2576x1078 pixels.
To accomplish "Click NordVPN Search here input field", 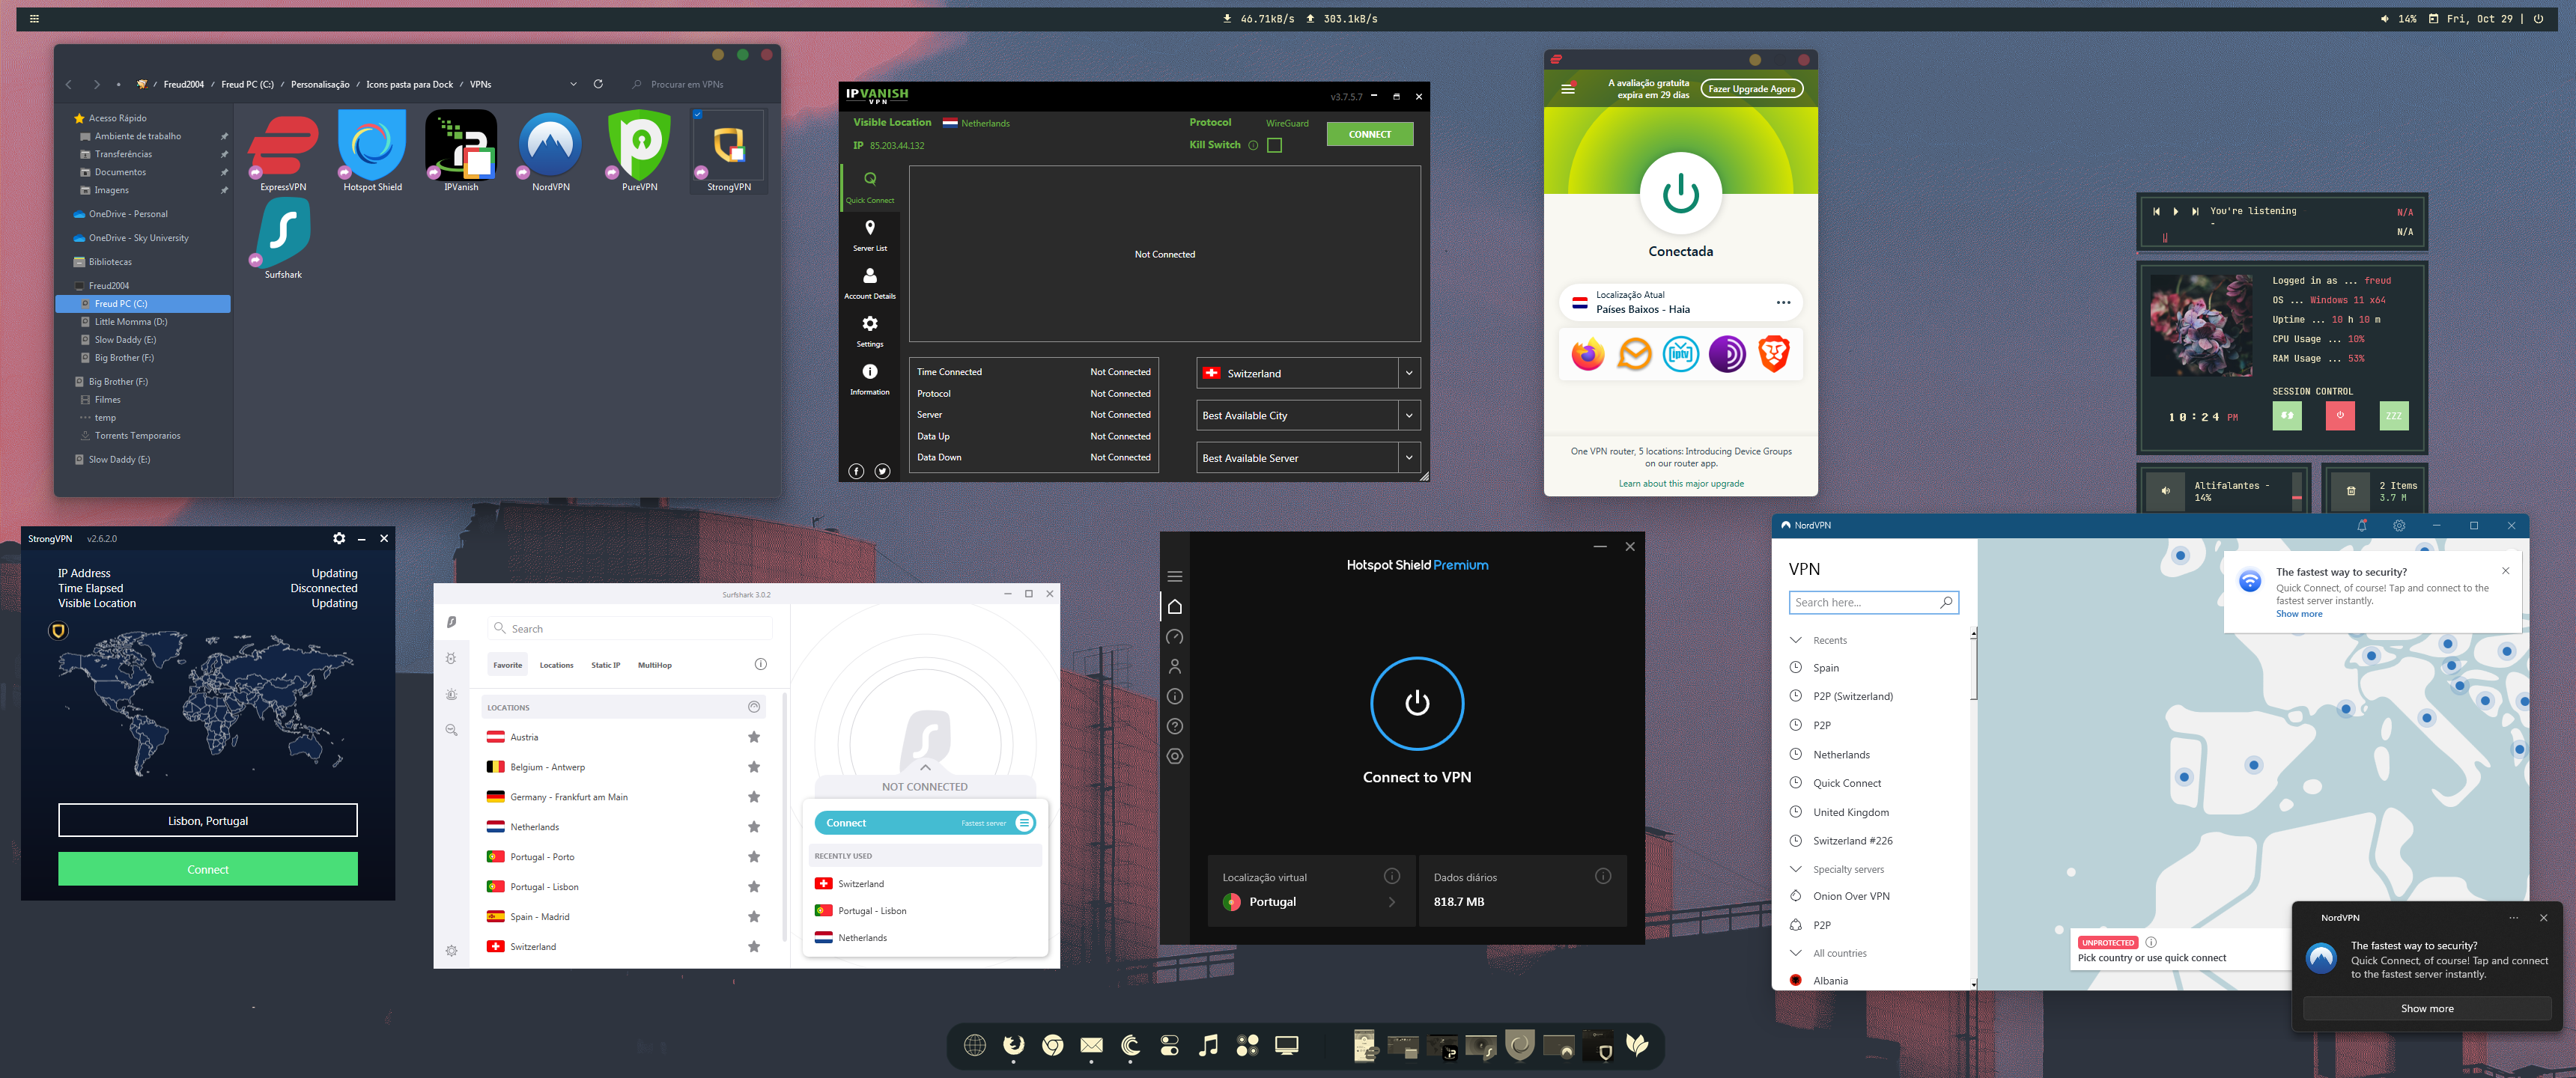I will pos(1864,602).
